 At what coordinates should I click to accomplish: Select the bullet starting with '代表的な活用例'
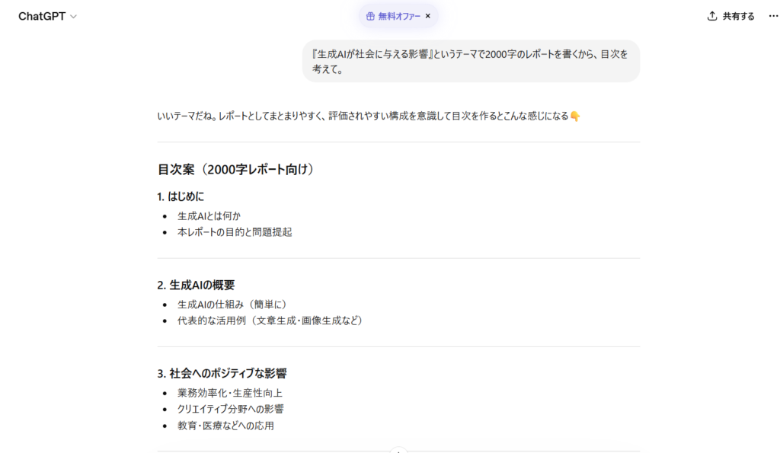tap(270, 321)
